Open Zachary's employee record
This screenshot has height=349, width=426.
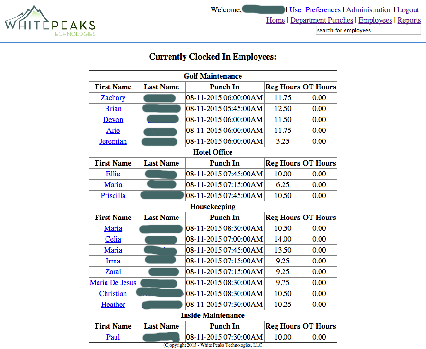pyautogui.click(x=113, y=98)
